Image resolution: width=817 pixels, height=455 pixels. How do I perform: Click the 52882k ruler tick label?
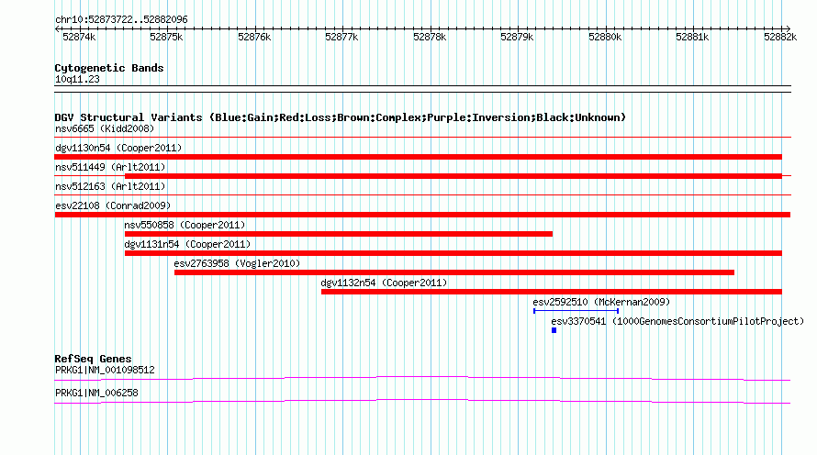click(x=780, y=37)
